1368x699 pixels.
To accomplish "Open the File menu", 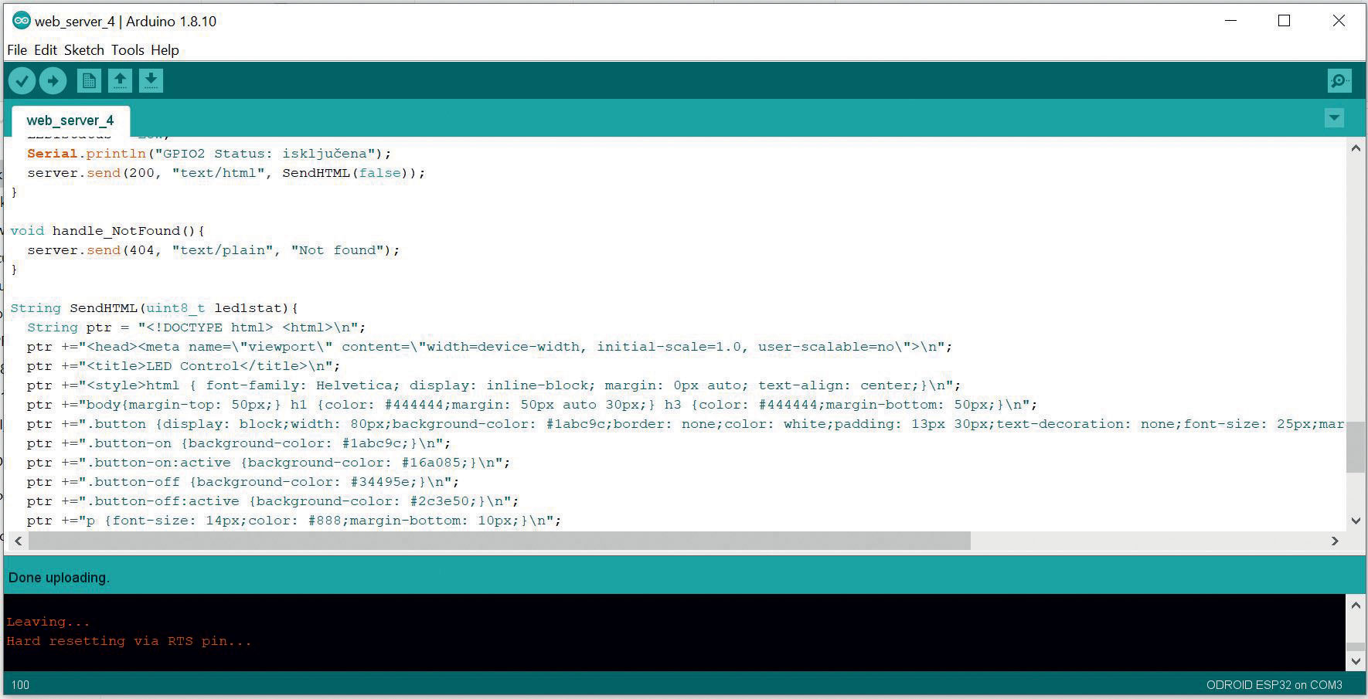I will (x=17, y=50).
